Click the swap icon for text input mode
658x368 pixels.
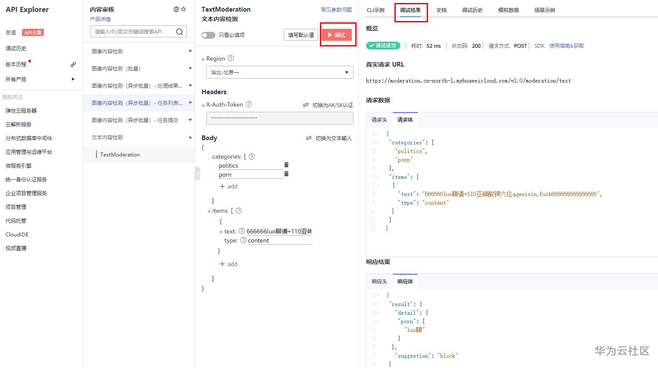click(309, 138)
